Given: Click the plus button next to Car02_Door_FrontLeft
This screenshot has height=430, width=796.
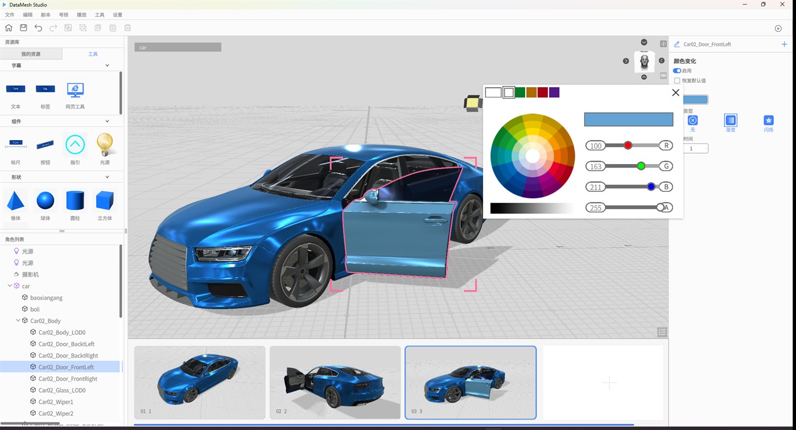Looking at the screenshot, I should click(x=783, y=44).
